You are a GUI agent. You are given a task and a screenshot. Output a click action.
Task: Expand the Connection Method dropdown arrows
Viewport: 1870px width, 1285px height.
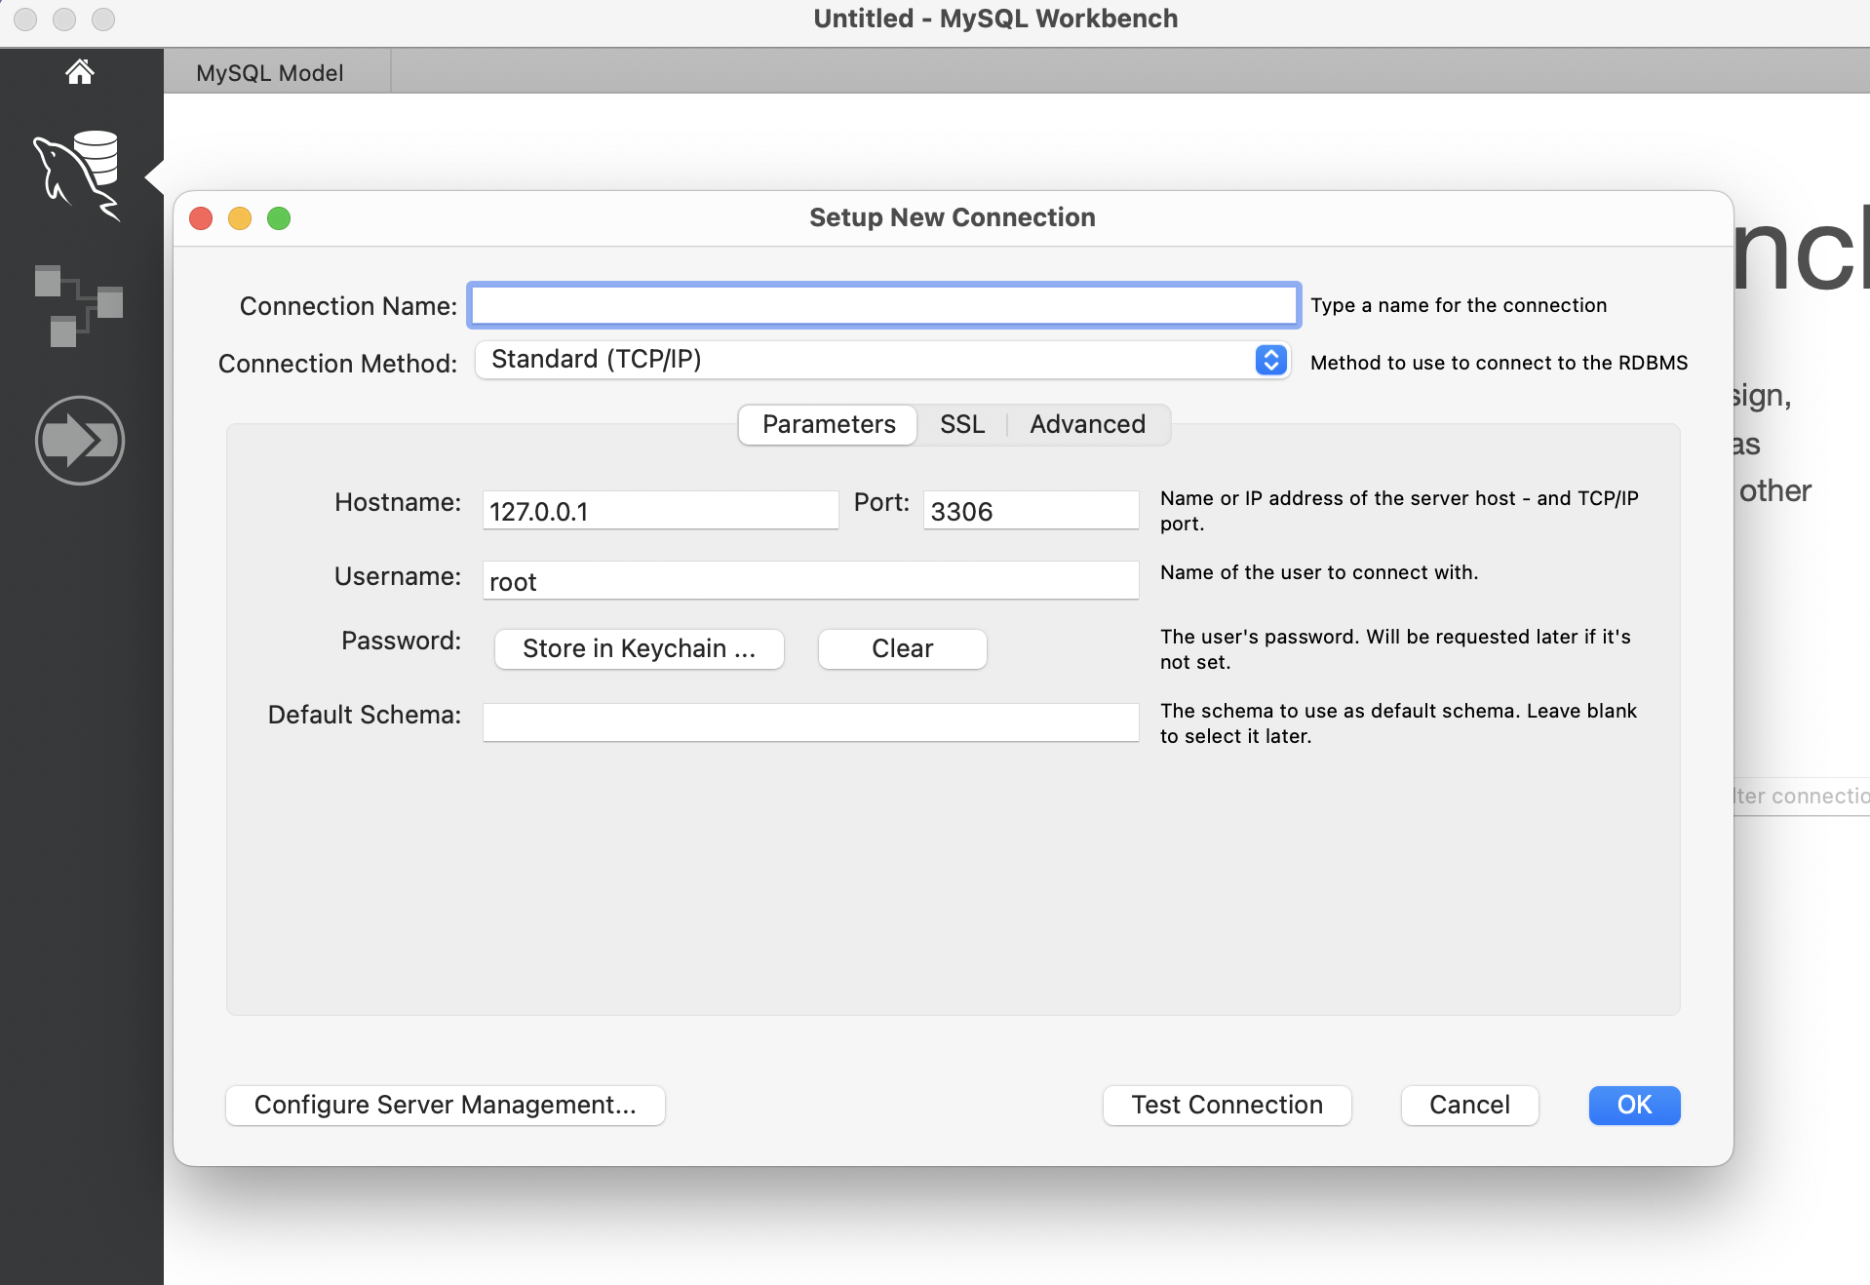click(x=1270, y=360)
